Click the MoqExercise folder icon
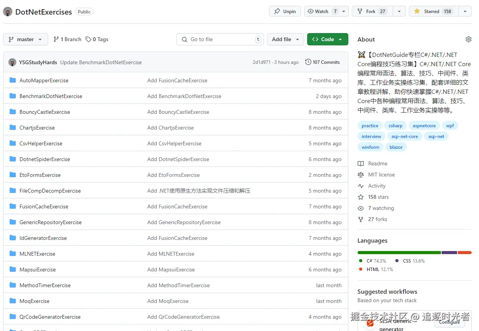Viewport: 479px width, 331px height. (x=13, y=301)
